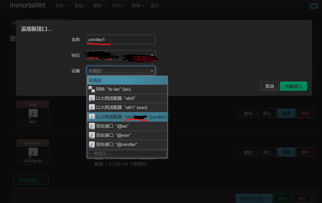This screenshot has width=322, height=203.
Task: Choose 以太网适配器 "eth0" device
Action: tap(127, 98)
